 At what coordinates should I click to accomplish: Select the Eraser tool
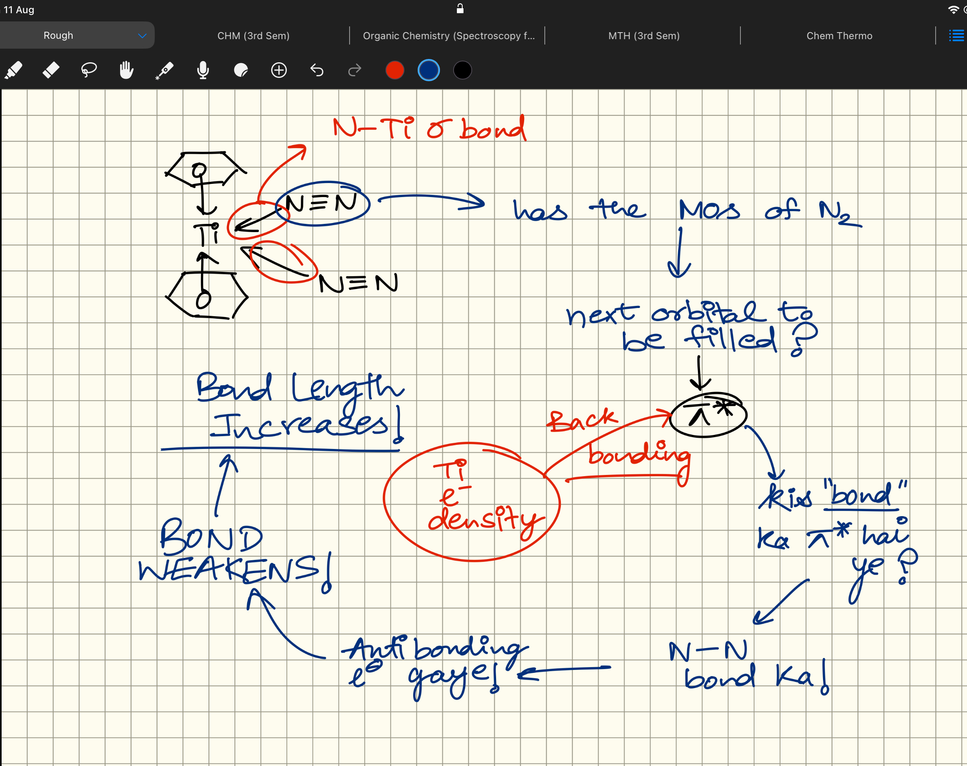pyautogui.click(x=51, y=70)
